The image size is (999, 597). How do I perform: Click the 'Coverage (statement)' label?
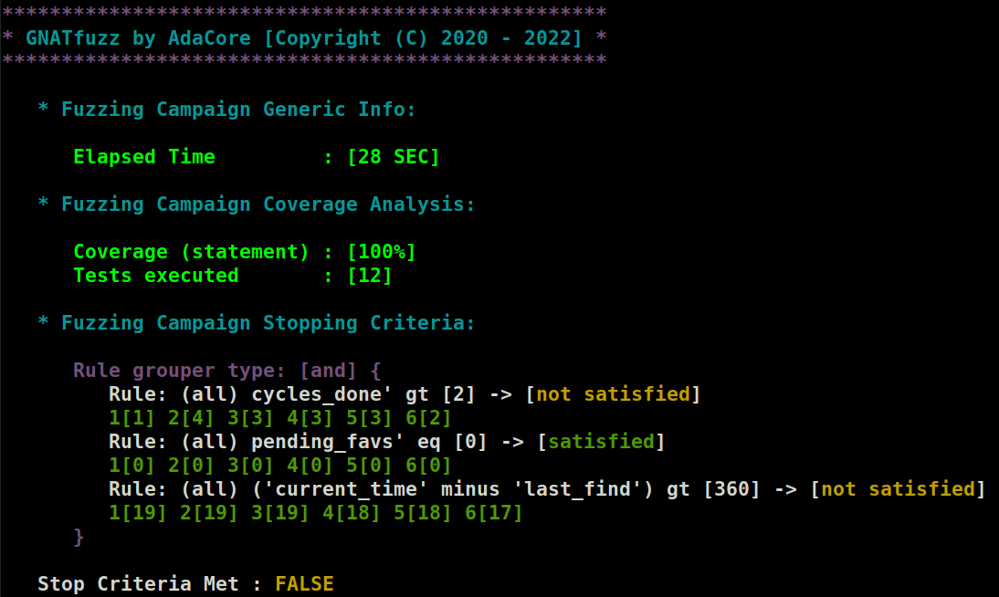(x=191, y=252)
